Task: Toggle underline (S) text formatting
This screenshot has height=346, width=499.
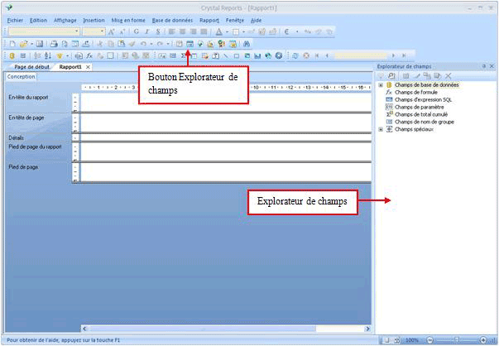Action: click(x=157, y=31)
